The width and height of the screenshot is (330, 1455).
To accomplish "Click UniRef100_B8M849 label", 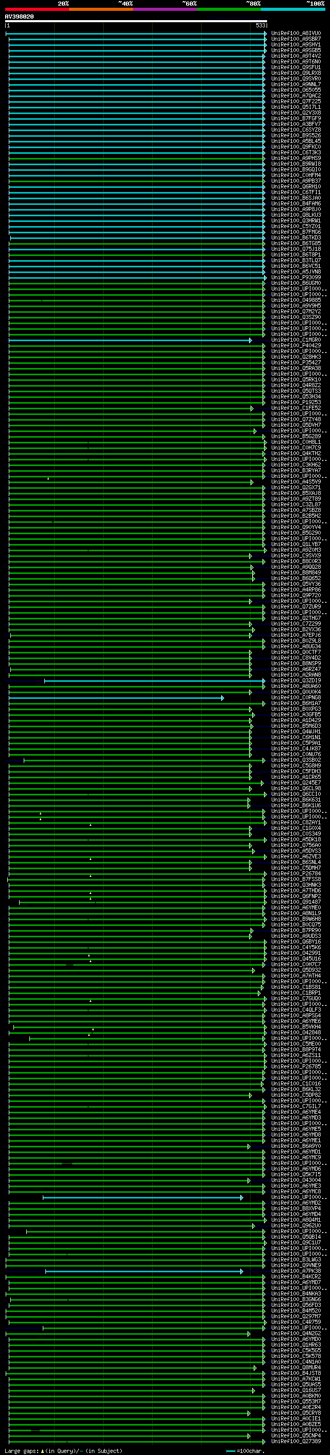I will pyautogui.click(x=295, y=573).
